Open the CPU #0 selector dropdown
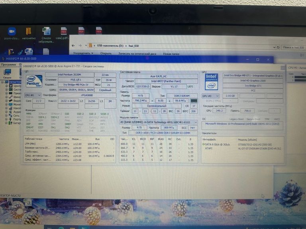The width and height of the screenshot is (306, 229). [33, 95]
